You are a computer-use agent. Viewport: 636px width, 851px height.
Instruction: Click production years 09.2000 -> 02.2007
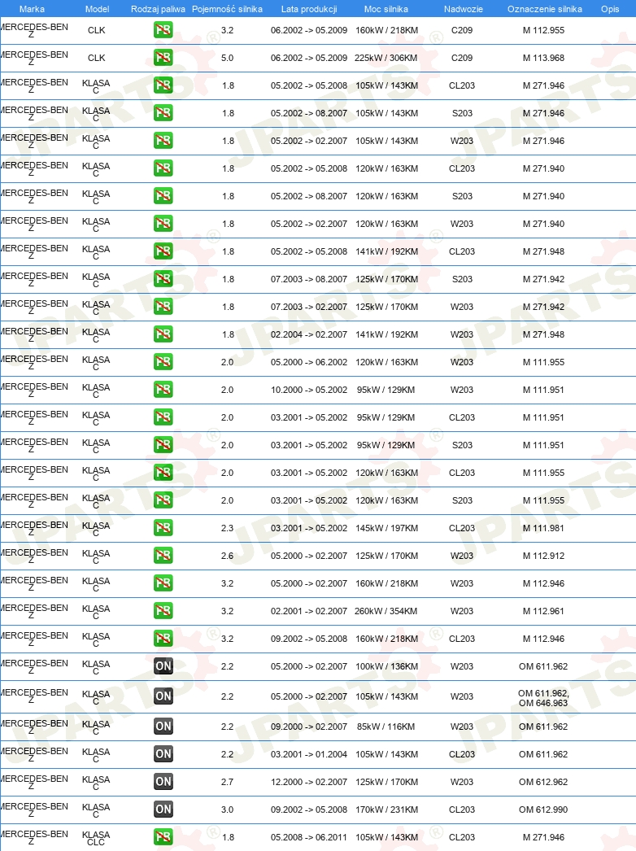pyautogui.click(x=309, y=727)
